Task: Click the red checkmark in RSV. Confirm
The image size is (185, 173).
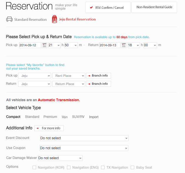Action: (x=91, y=7)
